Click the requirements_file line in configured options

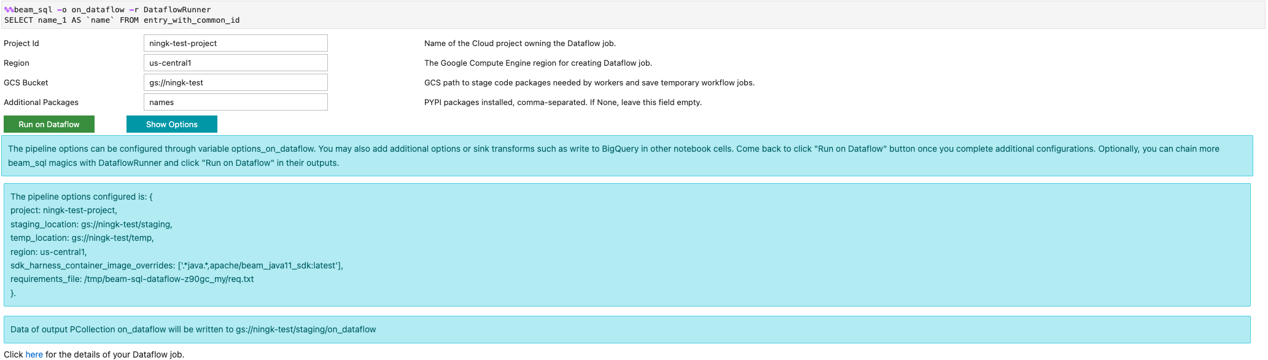132,279
